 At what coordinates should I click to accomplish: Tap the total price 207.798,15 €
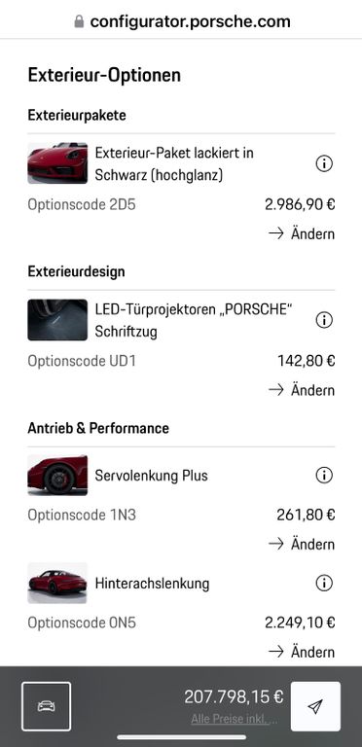[234, 697]
